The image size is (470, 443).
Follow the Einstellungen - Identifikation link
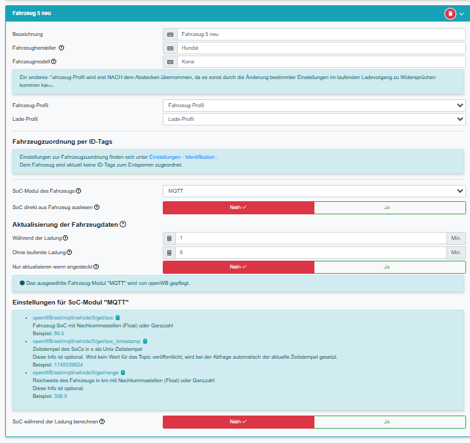[x=182, y=157]
